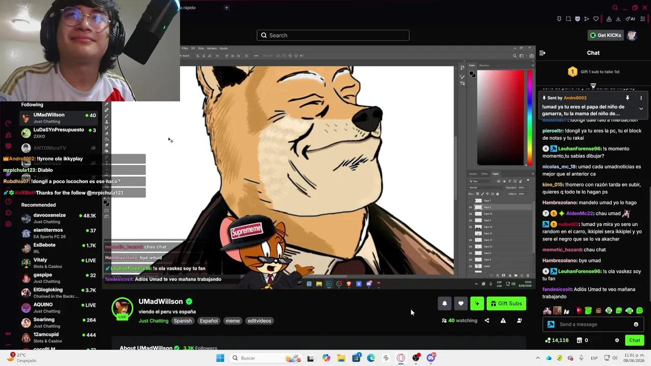Click the green sparkle button beside Gift Subs
Viewport: 651px width, 366px height.
477,303
